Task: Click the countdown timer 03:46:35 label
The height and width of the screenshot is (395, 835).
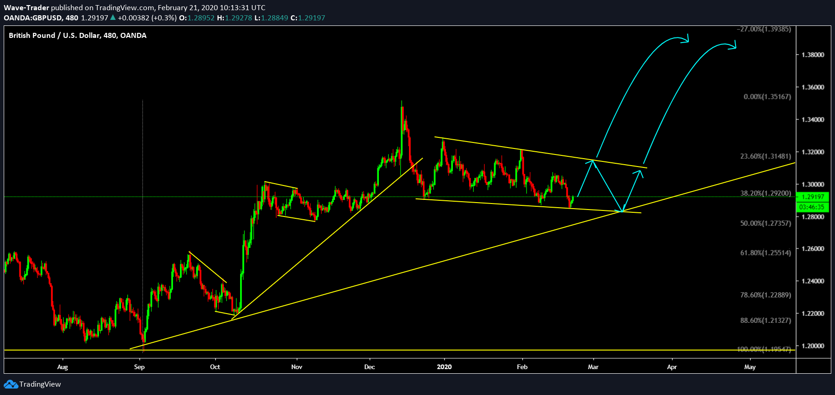Action: tap(813, 207)
